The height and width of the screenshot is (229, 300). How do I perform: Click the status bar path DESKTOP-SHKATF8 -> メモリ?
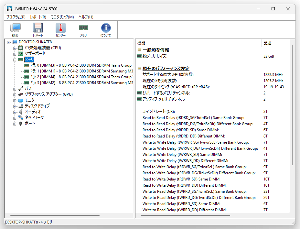tap(28, 222)
